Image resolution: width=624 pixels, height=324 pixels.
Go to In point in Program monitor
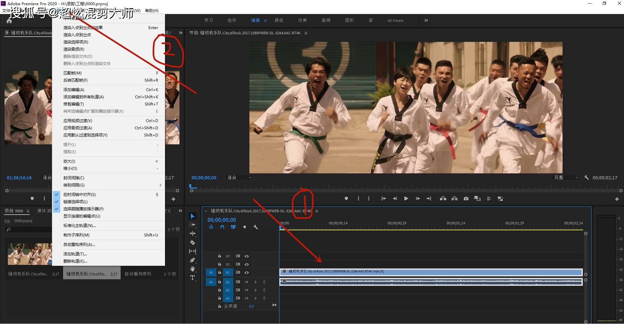coord(384,199)
